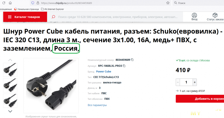The image size is (224, 118).
Task: Open the tracking protection shield icon
Action: 33,3
